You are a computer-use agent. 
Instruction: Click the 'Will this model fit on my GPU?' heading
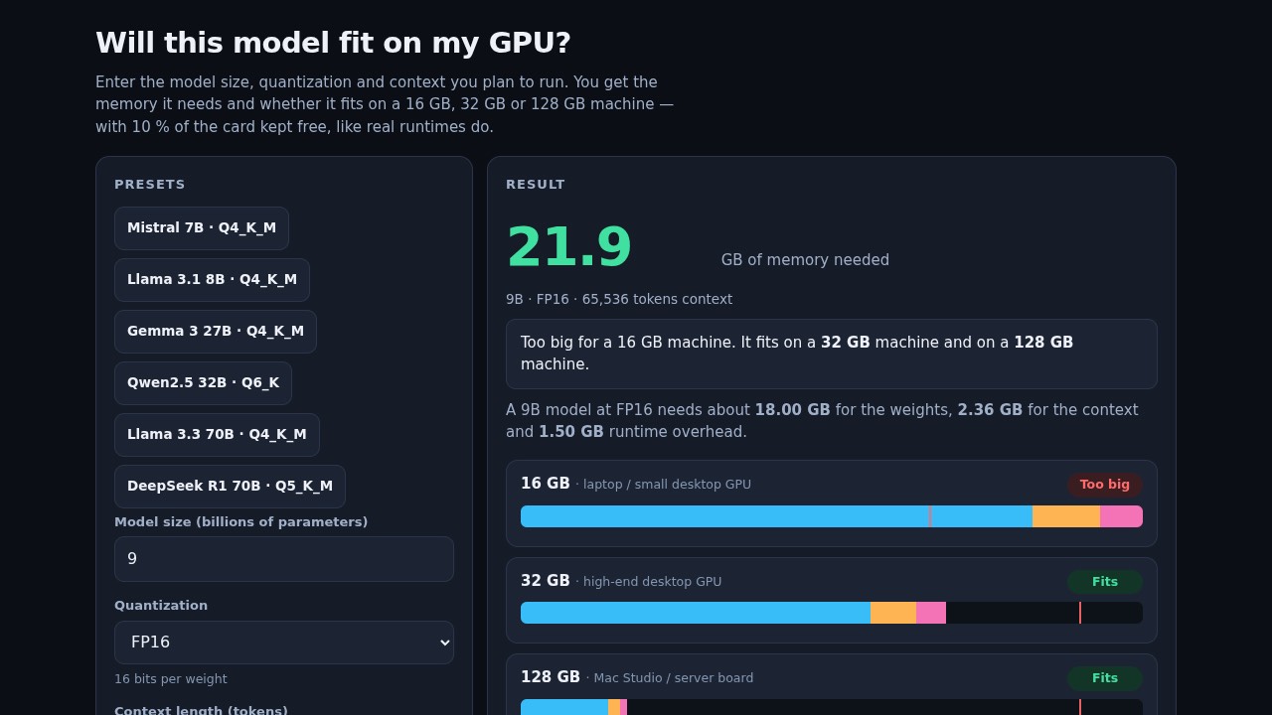point(333,43)
